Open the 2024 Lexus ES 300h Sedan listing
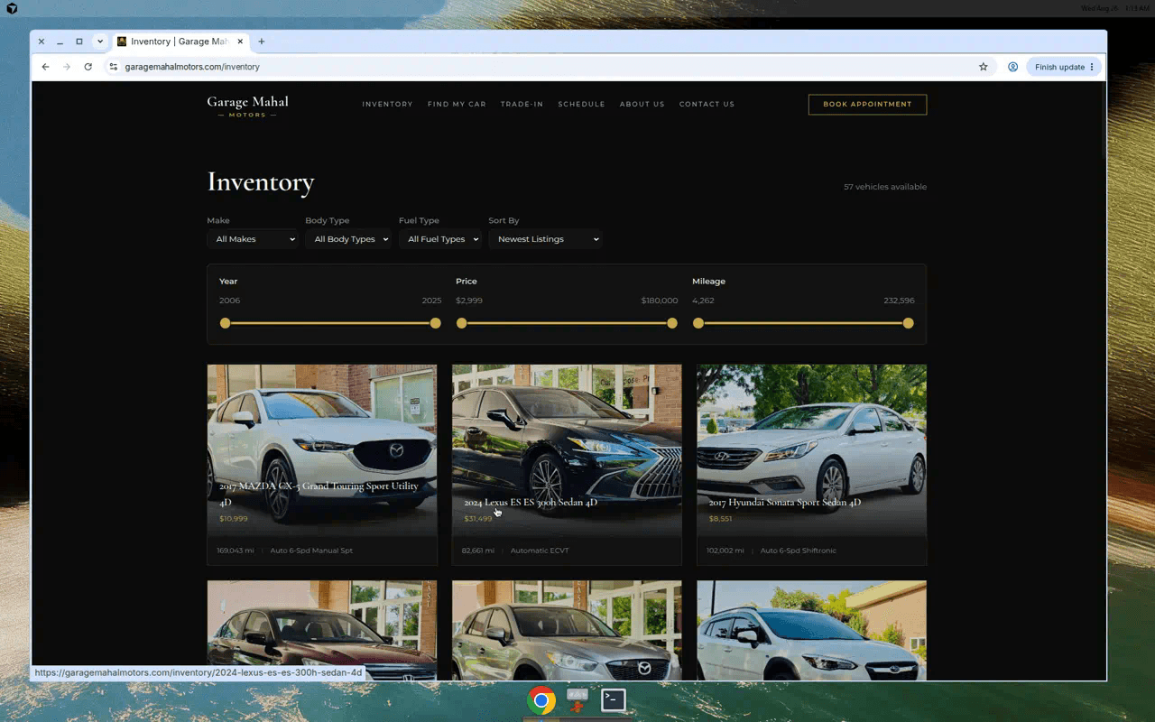 (x=567, y=465)
